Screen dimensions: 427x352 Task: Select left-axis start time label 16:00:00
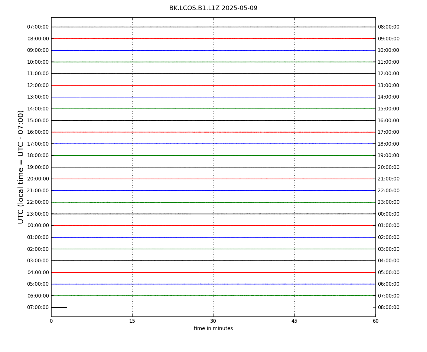[x=38, y=132]
